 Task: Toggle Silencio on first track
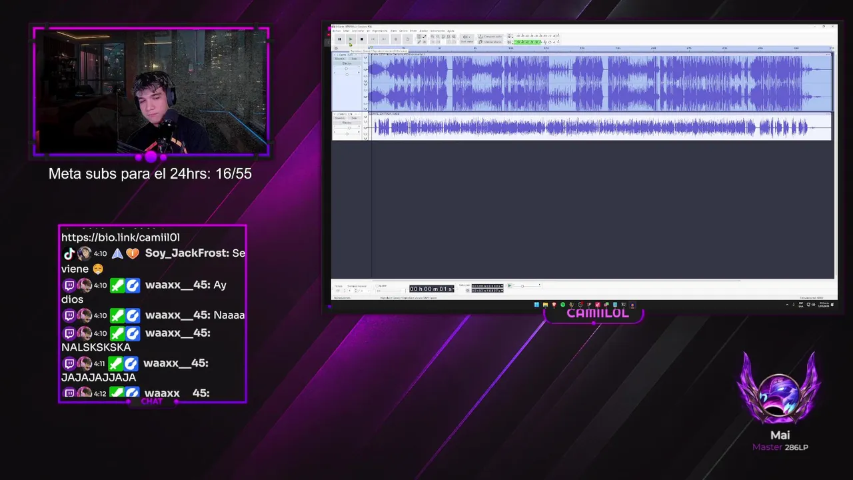tap(340, 59)
